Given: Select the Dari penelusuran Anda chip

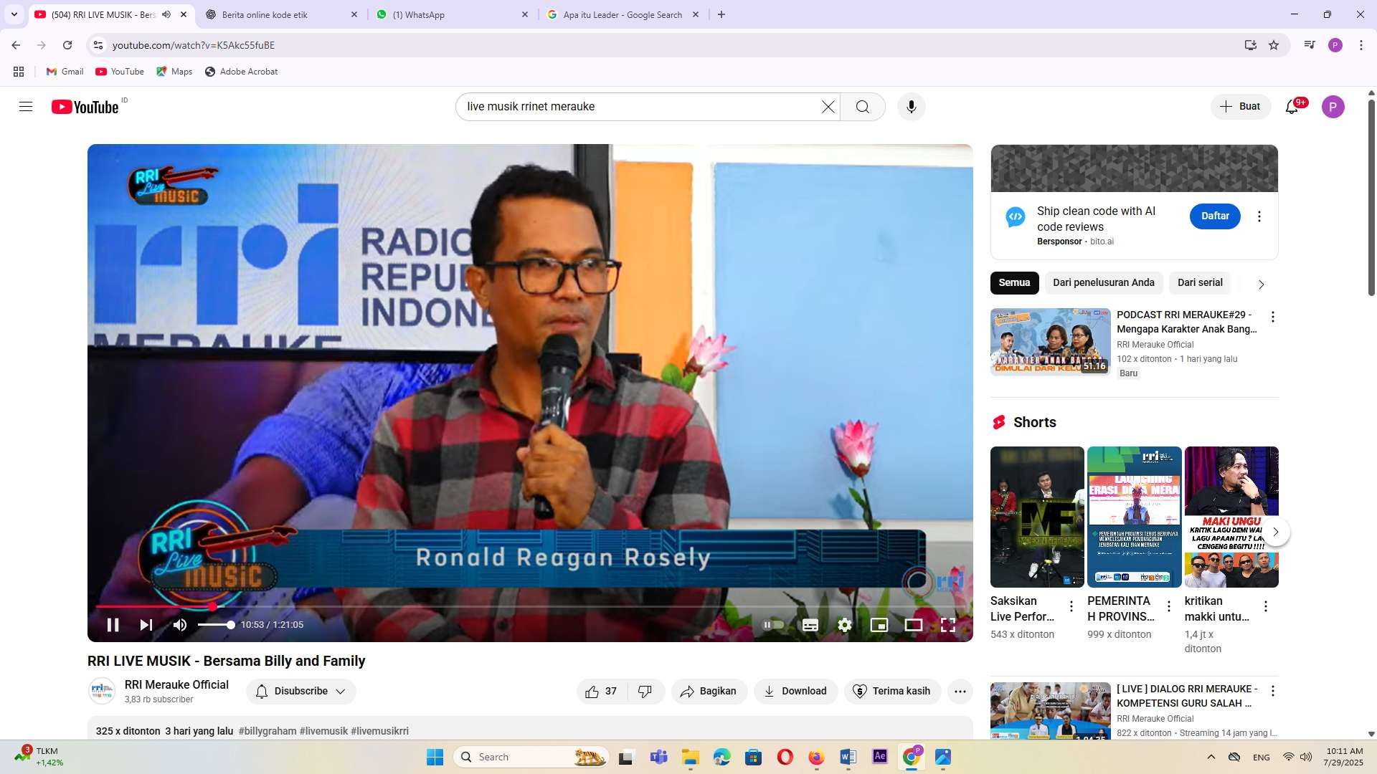Looking at the screenshot, I should (x=1103, y=283).
